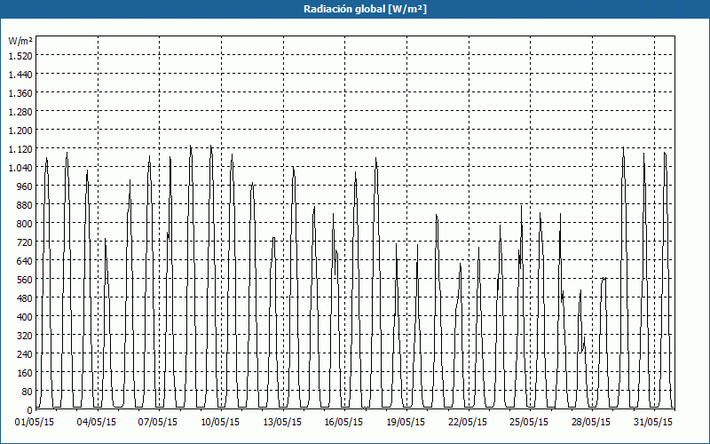Viewport: 710px width, 444px height.
Task: Select the 320 y-axis tick label
Action: [24, 335]
